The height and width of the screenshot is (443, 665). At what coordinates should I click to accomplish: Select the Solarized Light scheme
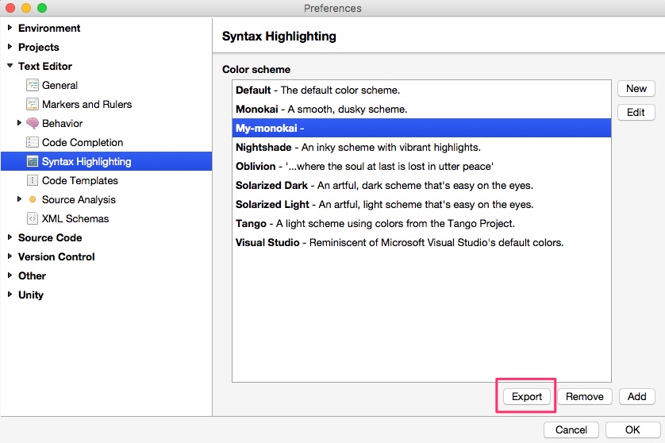point(421,205)
